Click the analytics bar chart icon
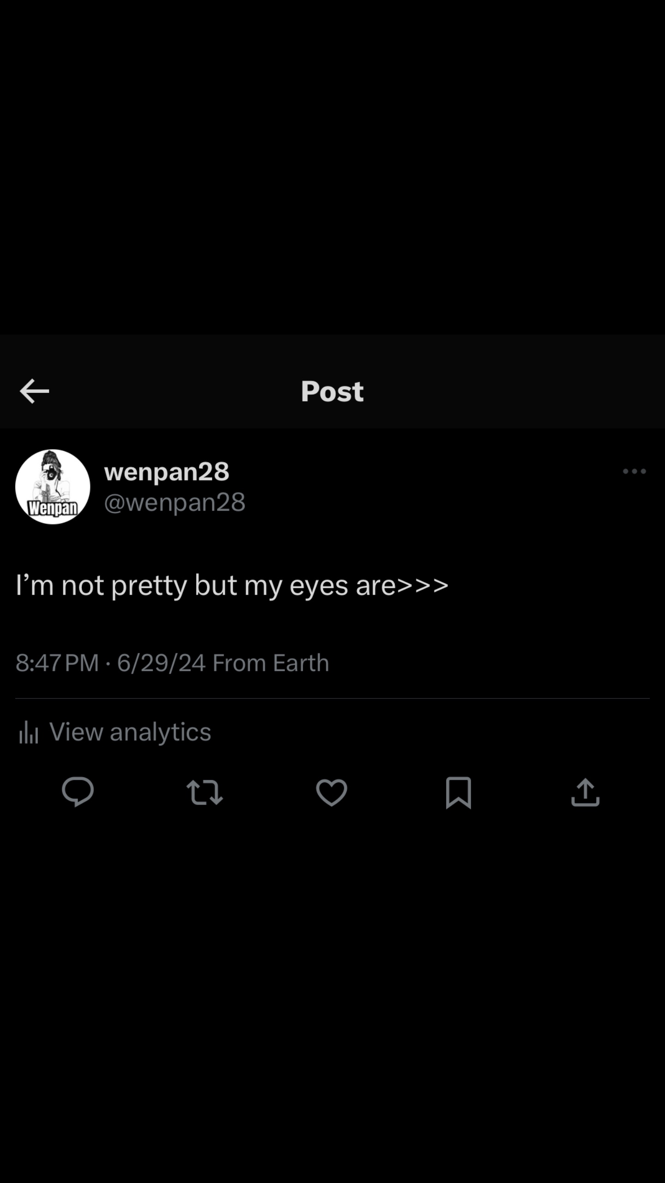This screenshot has width=665, height=1183. coord(29,732)
